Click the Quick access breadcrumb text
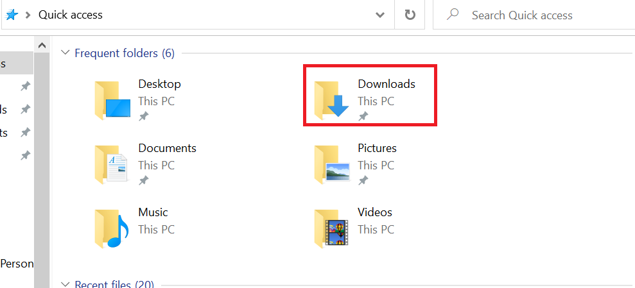The height and width of the screenshot is (288, 635). coord(70,15)
